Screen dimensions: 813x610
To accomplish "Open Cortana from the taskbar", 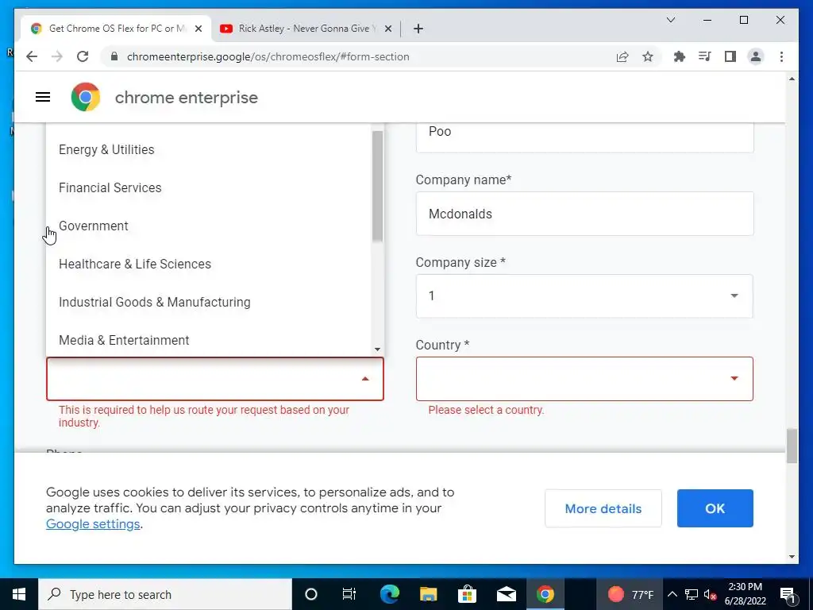I will 310,594.
